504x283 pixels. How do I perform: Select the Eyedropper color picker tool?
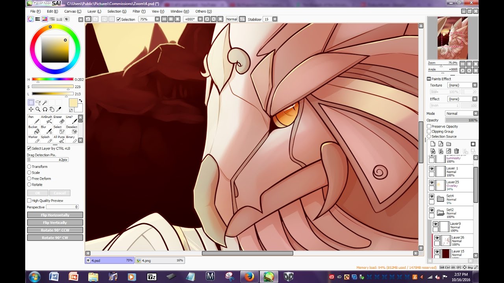(x=59, y=109)
